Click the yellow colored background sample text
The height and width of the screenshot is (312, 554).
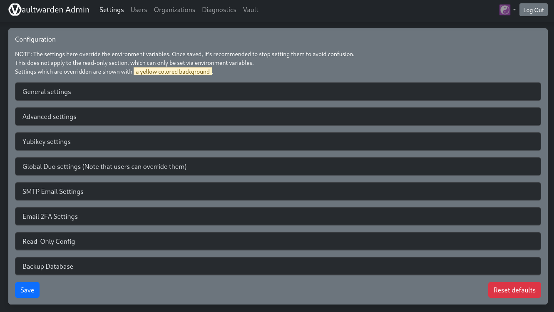pos(173,72)
